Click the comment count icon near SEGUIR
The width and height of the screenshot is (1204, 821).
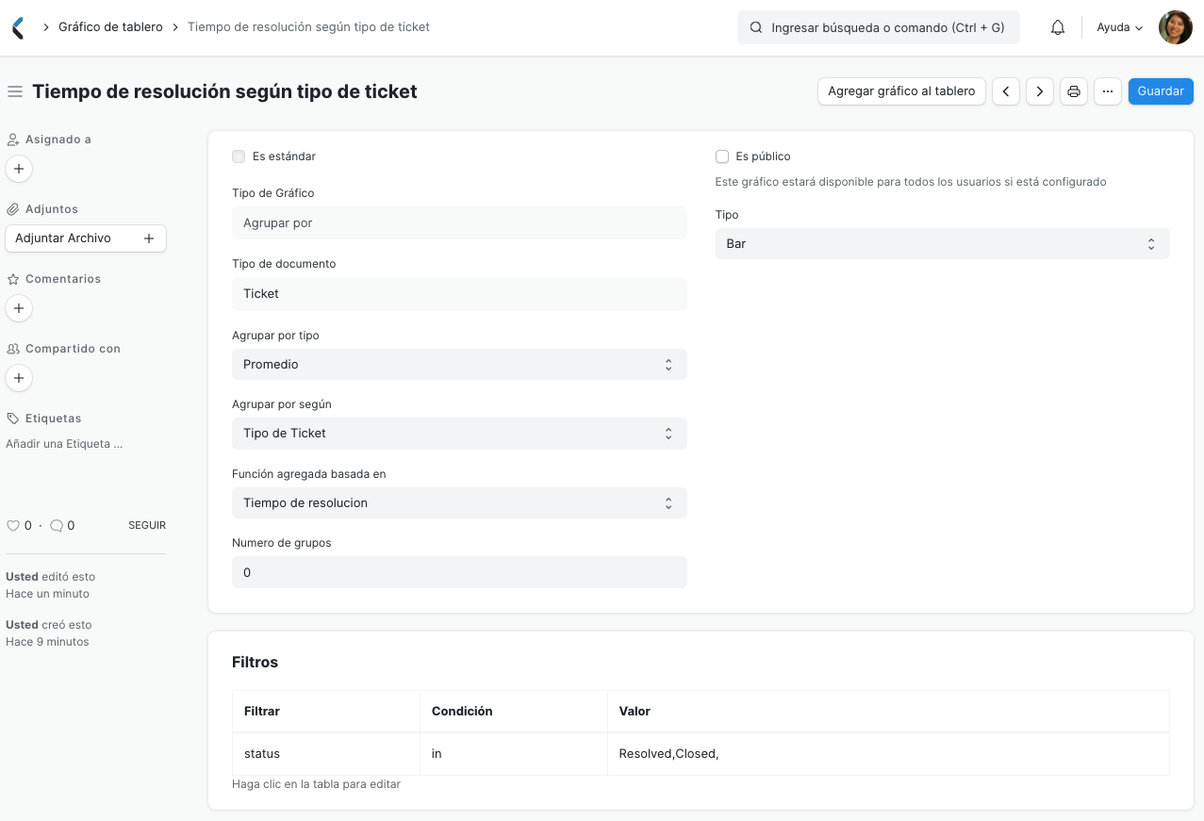[56, 525]
